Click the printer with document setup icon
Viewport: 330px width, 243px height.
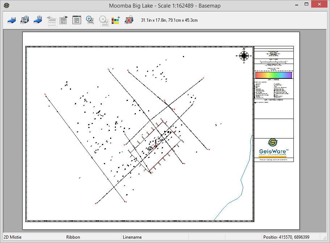pyautogui.click(x=25, y=20)
